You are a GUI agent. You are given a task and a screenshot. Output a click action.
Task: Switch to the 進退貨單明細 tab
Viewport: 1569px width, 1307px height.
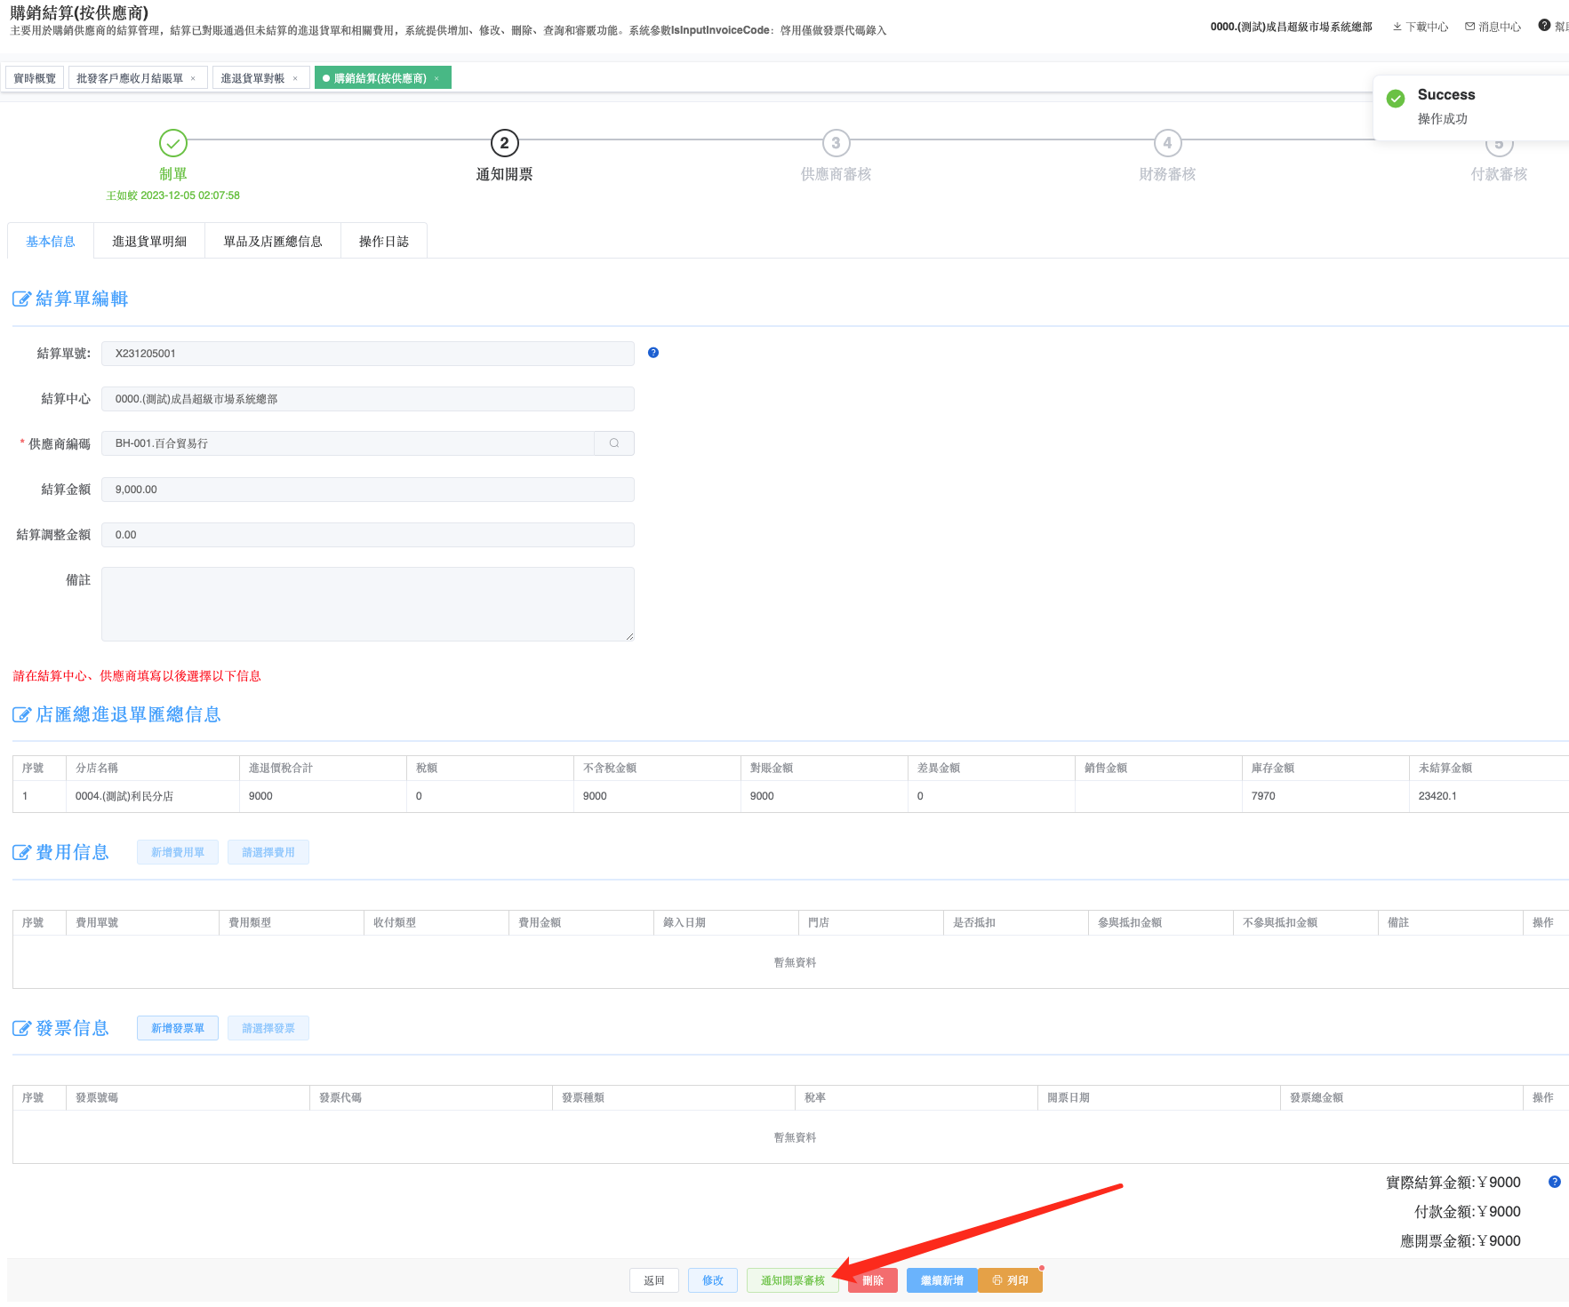coord(149,242)
